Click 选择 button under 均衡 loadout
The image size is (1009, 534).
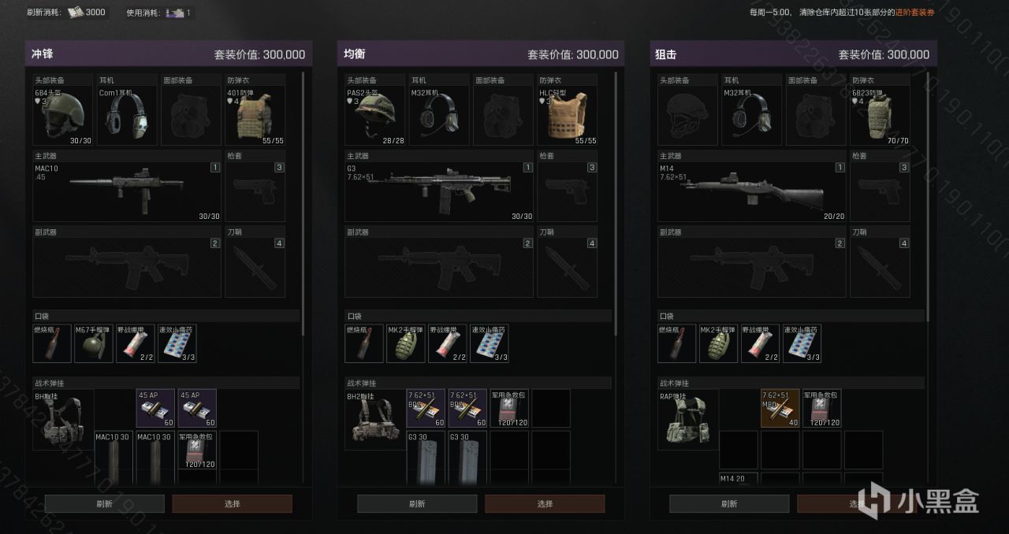[x=545, y=504]
